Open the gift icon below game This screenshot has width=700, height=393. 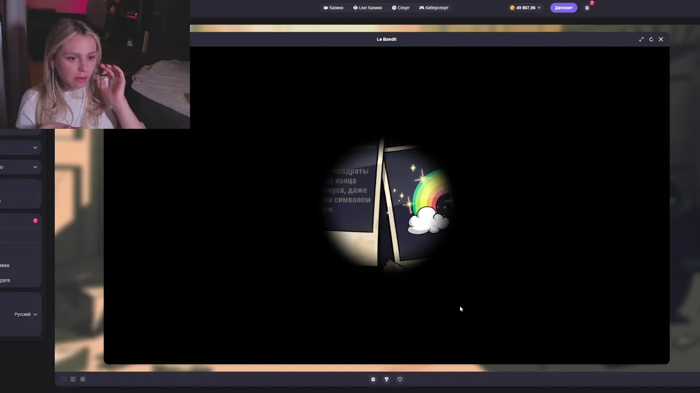pos(373,379)
